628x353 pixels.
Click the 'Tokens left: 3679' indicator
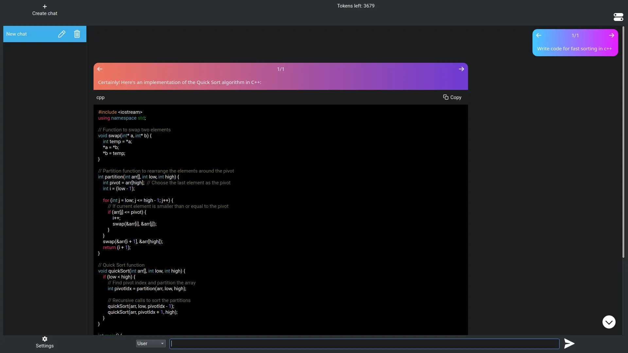[356, 6]
